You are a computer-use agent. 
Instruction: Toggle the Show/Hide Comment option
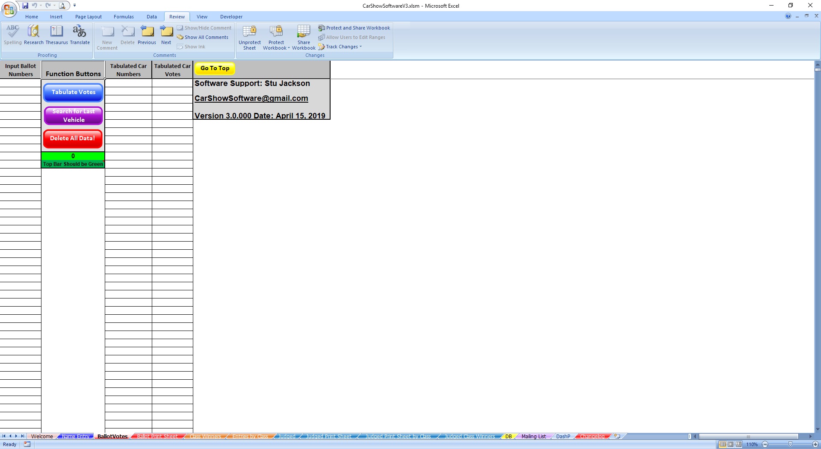tap(205, 27)
